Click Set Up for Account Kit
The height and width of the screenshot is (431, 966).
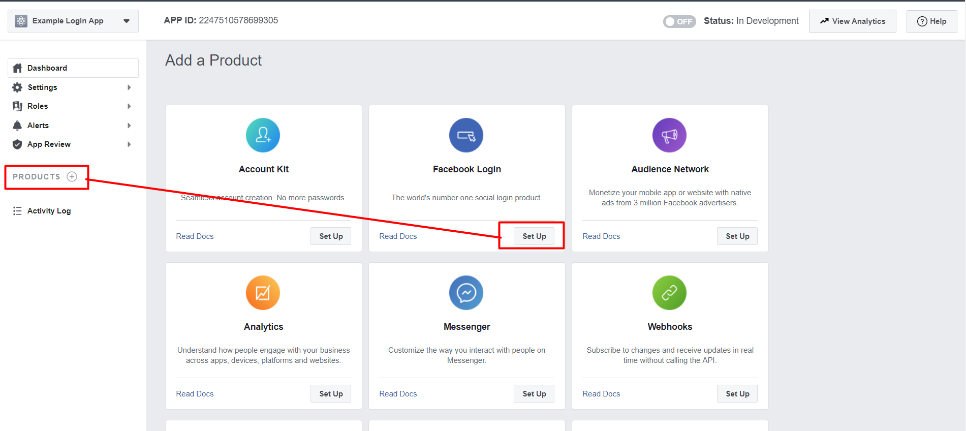[331, 236]
